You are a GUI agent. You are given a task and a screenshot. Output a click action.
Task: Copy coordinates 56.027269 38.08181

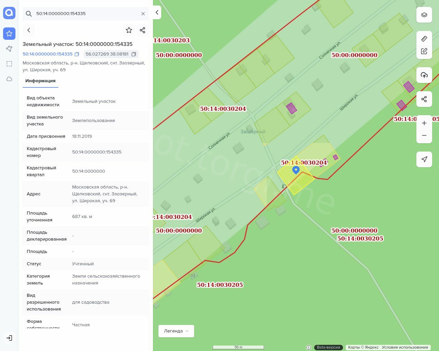point(134,54)
